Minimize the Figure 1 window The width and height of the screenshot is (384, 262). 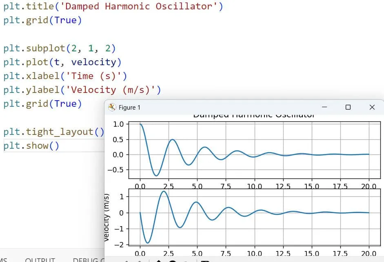325,107
